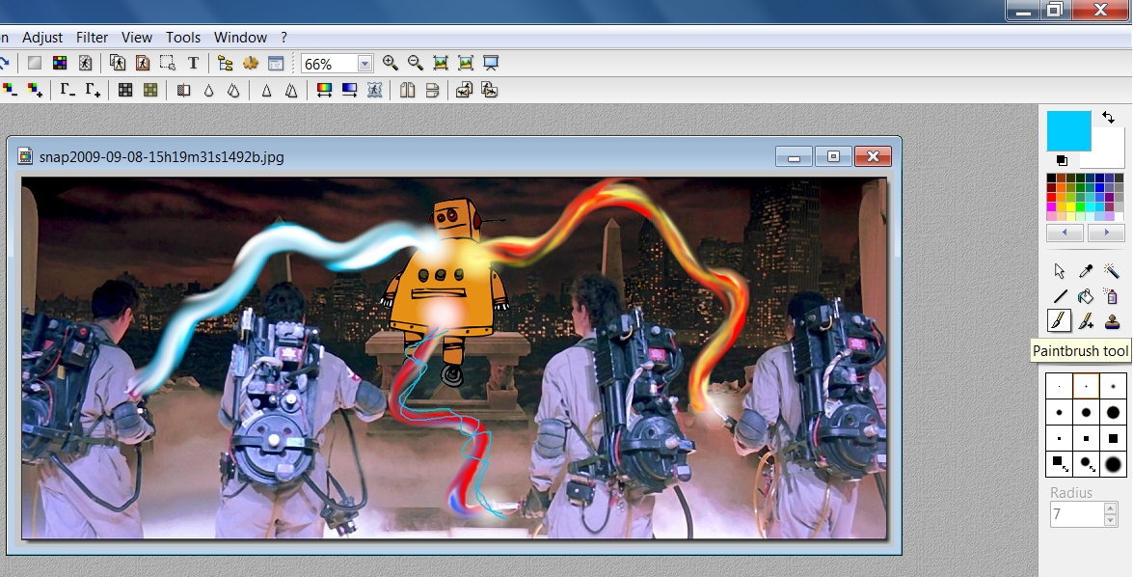
Task: Decrease Radius with the down arrow
Action: 1111,519
